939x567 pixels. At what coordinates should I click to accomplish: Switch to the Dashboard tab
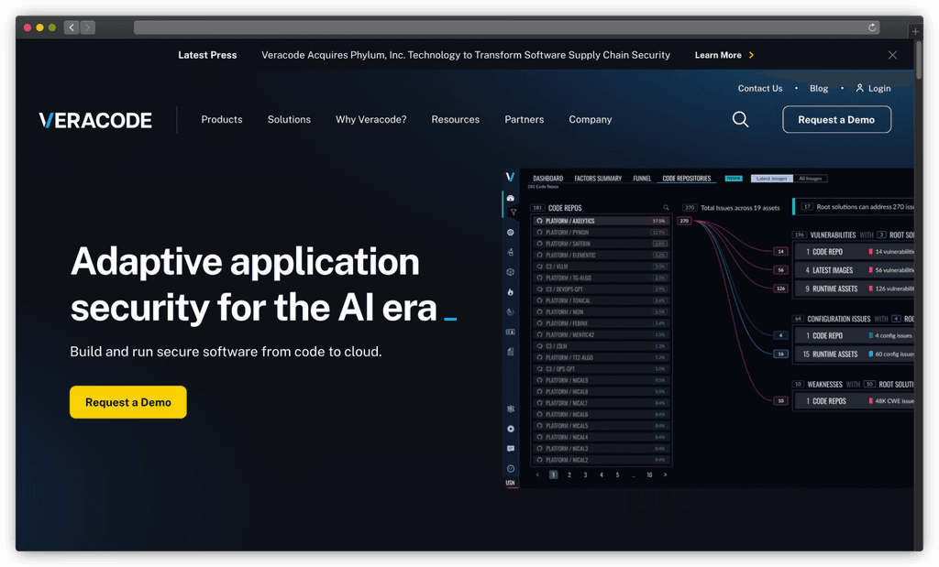(548, 178)
